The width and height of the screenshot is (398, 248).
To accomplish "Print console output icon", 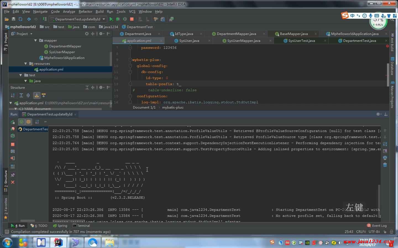I will point(385,158).
